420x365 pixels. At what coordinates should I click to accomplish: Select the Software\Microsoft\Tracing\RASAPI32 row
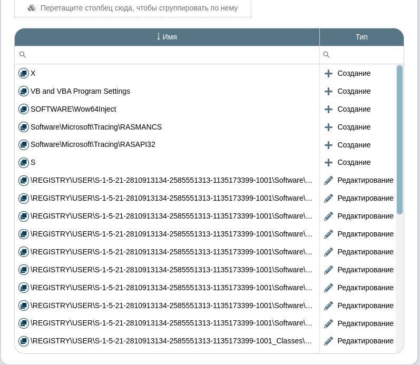(93, 145)
